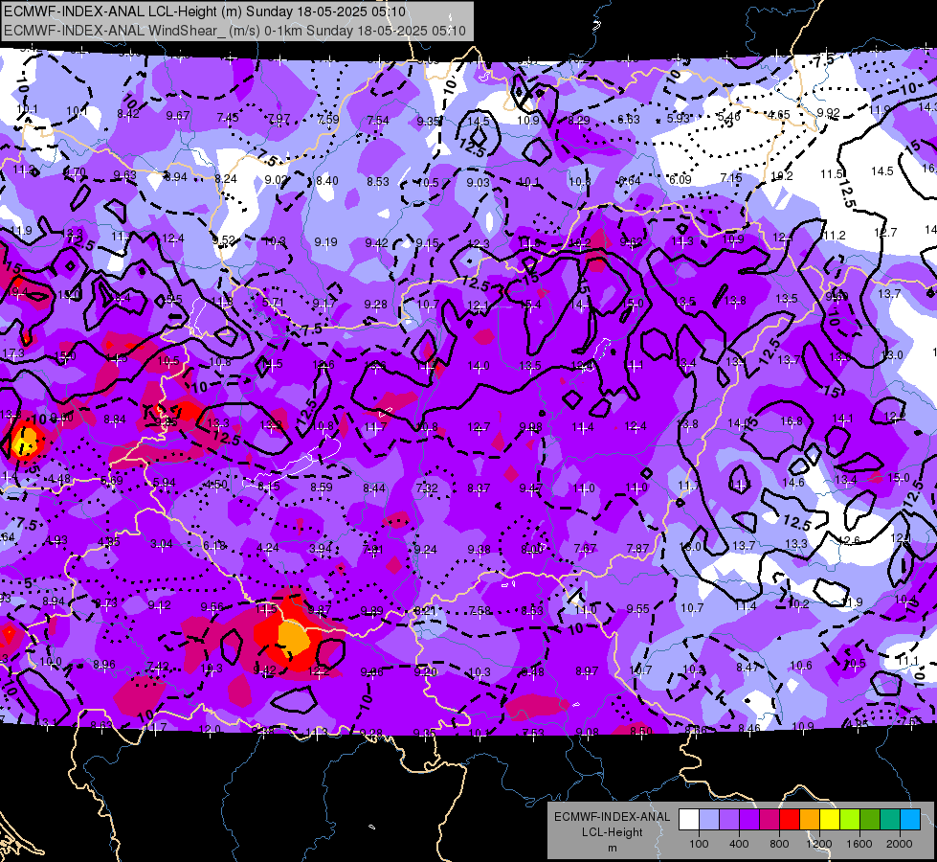Select the light blue 100 m swatch
This screenshot has width=937, height=862.
point(709,820)
